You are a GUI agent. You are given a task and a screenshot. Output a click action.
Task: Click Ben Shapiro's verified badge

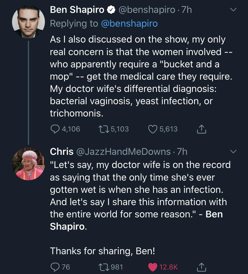[x=111, y=10]
